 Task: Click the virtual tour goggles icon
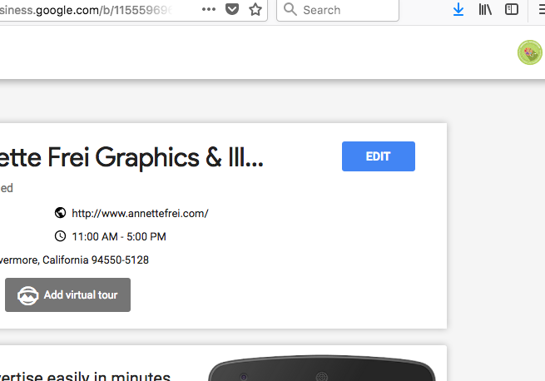27,295
